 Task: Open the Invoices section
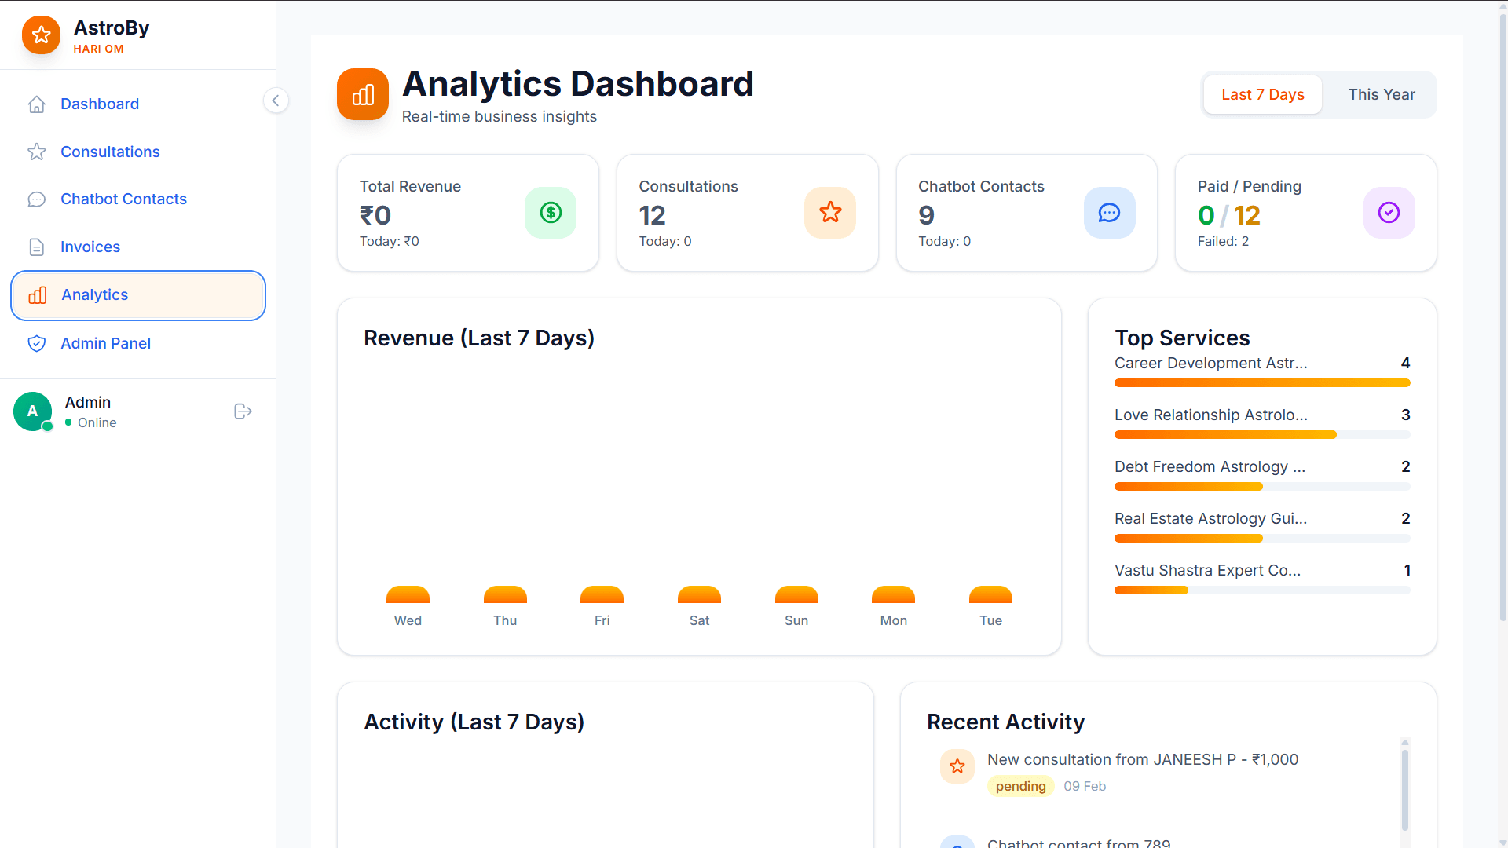coord(90,247)
